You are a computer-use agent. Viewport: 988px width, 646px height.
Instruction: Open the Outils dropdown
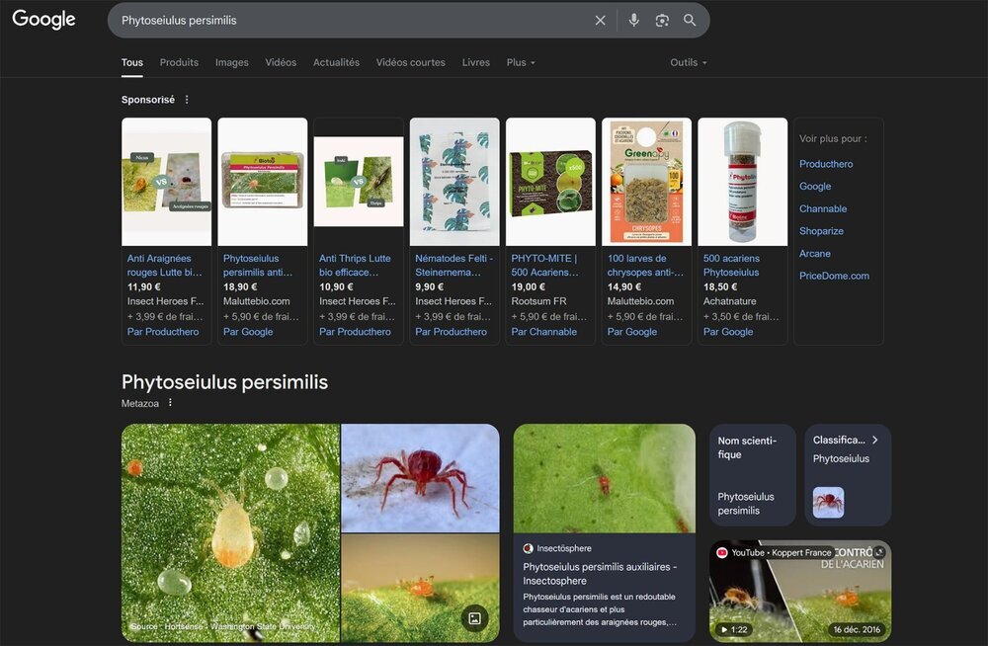click(x=688, y=62)
